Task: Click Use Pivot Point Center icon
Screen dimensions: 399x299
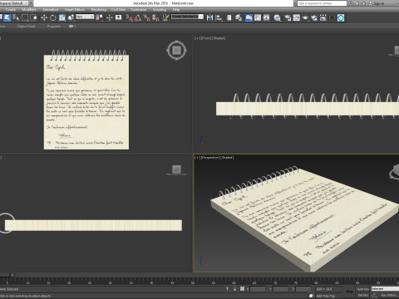Action: 99,18
